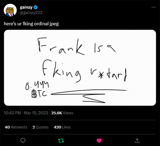Open the three-dot more options menu
Screen dimensions: 160x146
[154, 7]
